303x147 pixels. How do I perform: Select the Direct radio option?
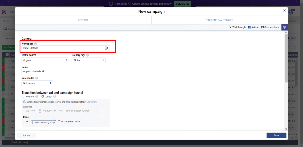point(43,96)
